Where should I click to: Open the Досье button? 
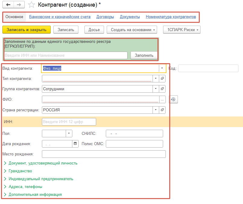pyautogui.click(x=94, y=30)
